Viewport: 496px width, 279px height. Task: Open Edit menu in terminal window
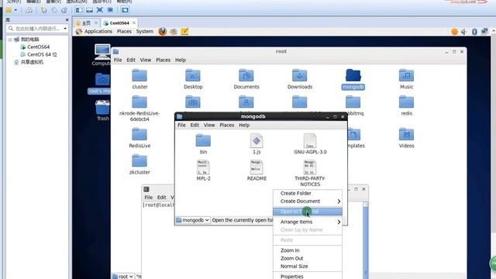coord(161,197)
